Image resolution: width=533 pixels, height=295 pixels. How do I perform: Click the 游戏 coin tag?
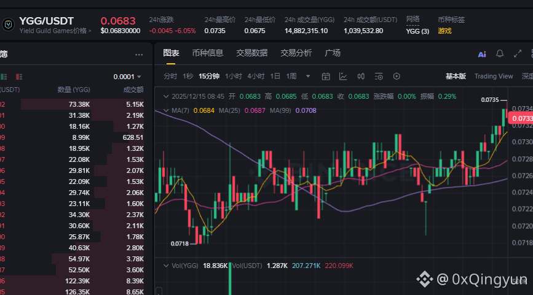444,31
